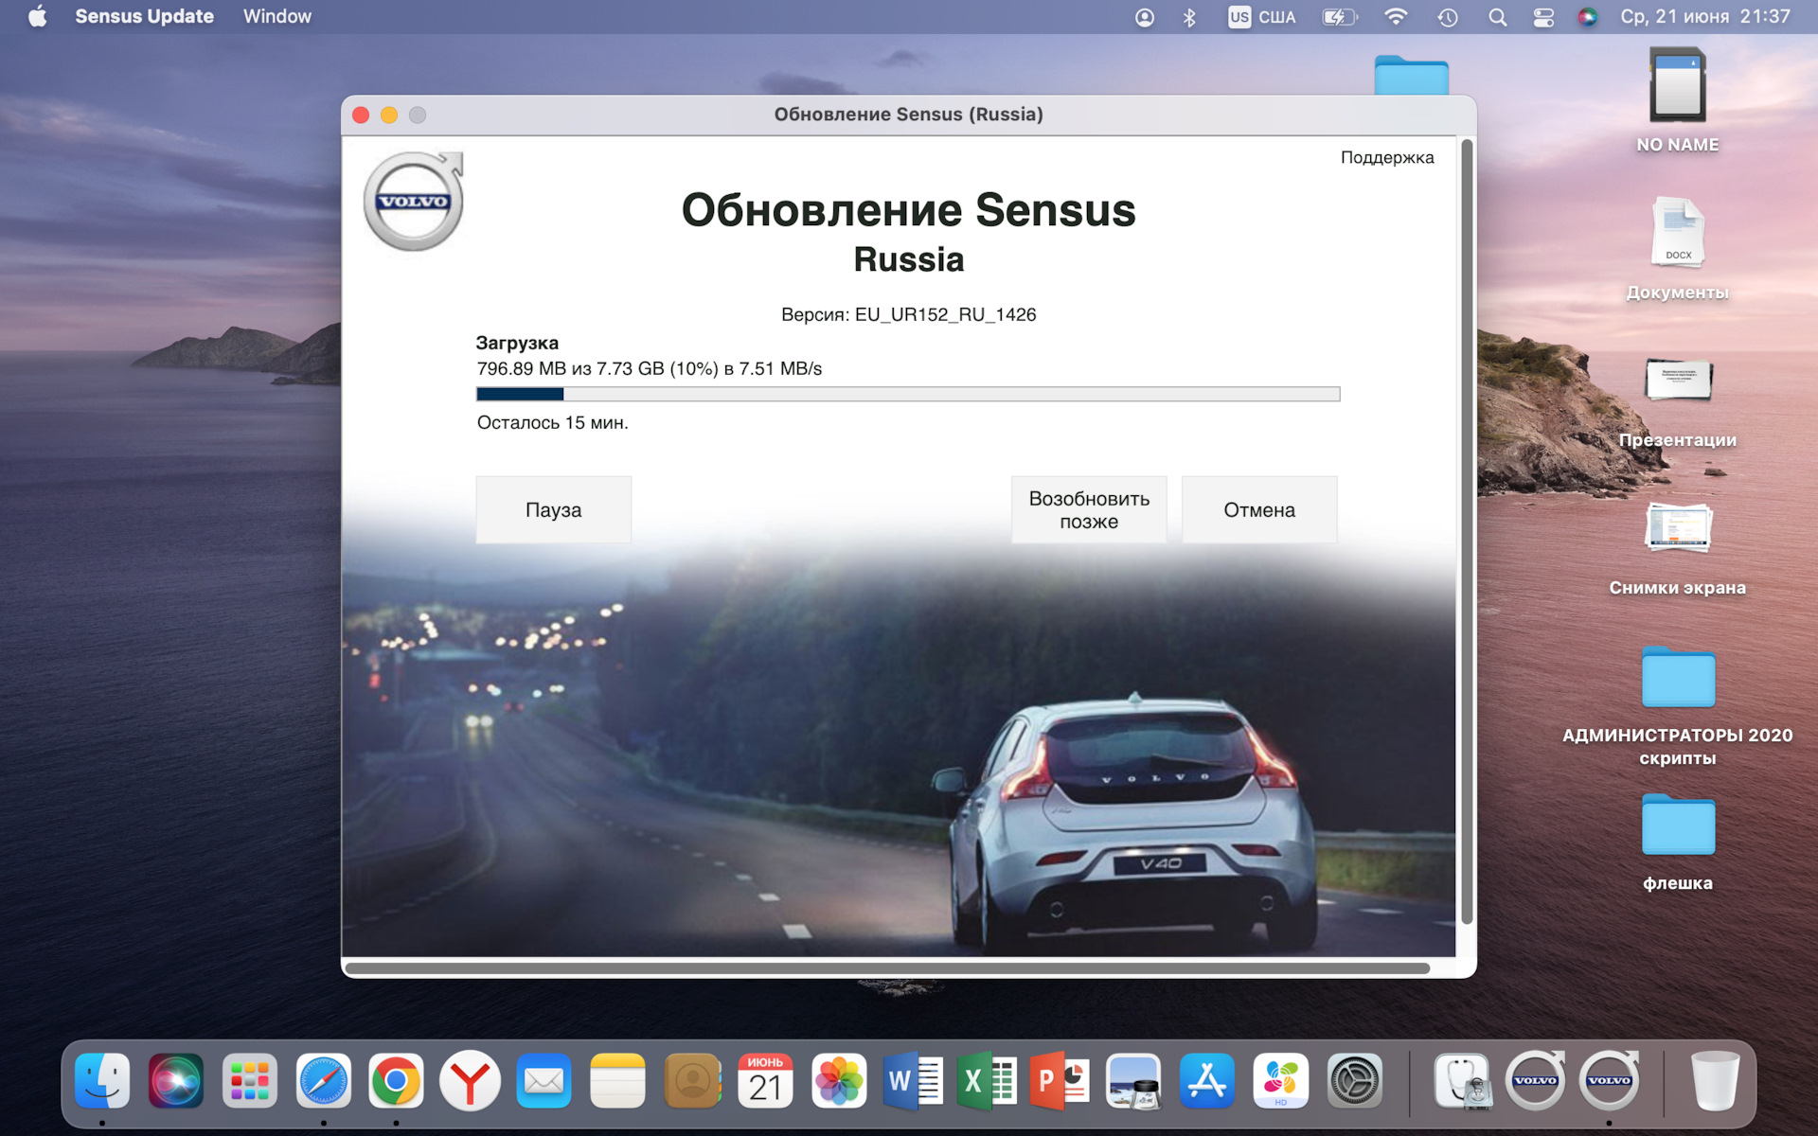1818x1136 pixels.
Task: Open Control Center in menu bar
Action: pos(1543,17)
